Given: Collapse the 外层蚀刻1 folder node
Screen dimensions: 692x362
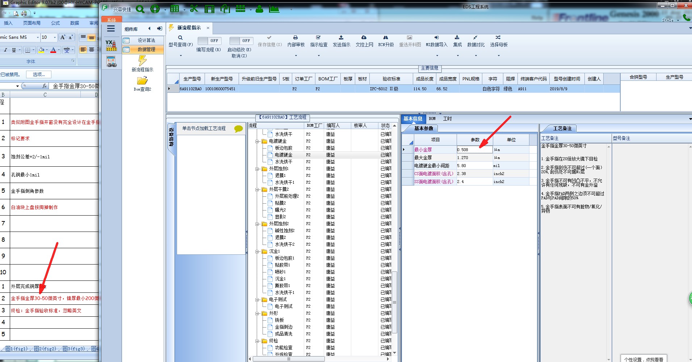Looking at the screenshot, I should coord(257,169).
